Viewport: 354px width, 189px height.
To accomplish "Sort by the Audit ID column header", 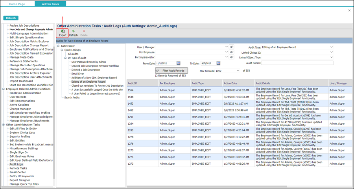I will (143, 83).
